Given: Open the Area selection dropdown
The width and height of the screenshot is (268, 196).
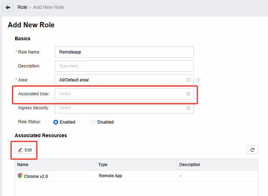Looking at the screenshot, I should coord(120,80).
